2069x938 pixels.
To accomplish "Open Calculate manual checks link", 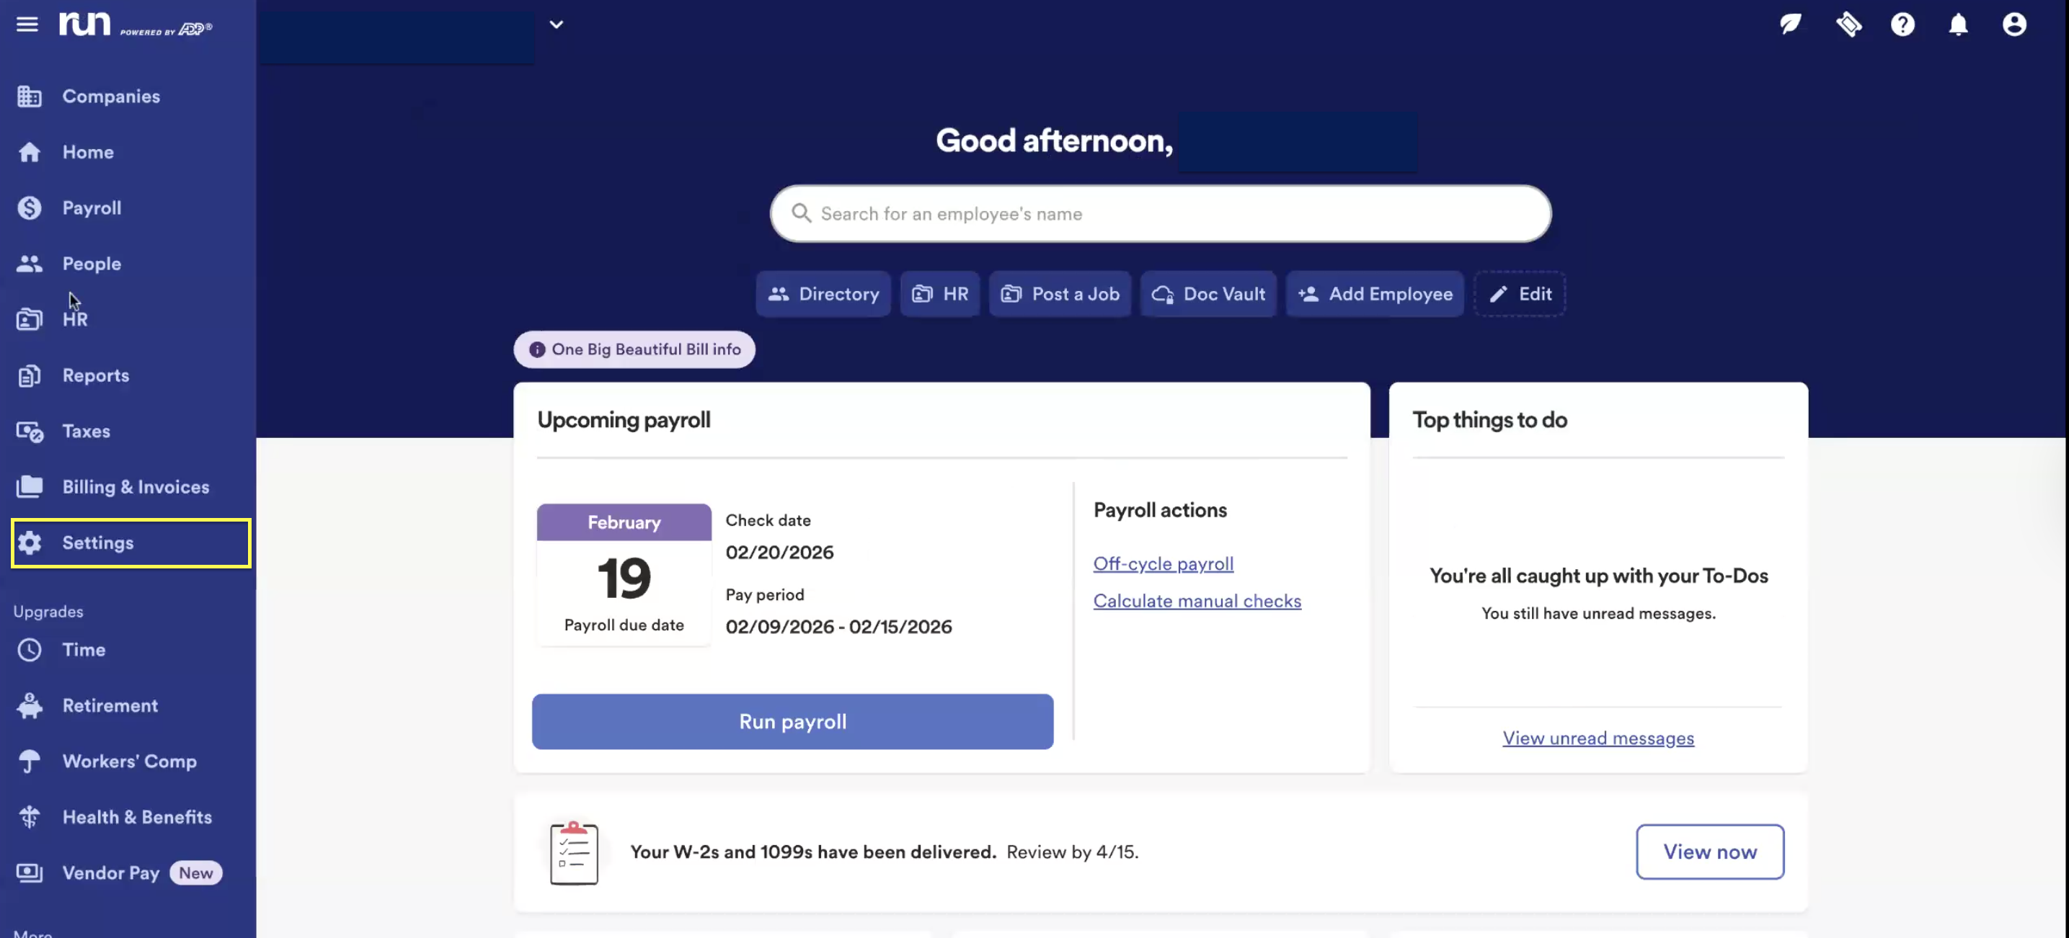I will pyautogui.click(x=1196, y=601).
